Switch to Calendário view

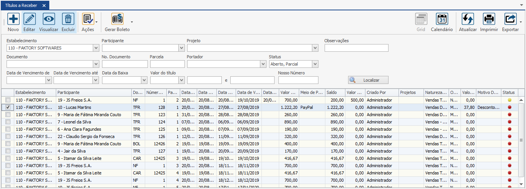(x=442, y=19)
